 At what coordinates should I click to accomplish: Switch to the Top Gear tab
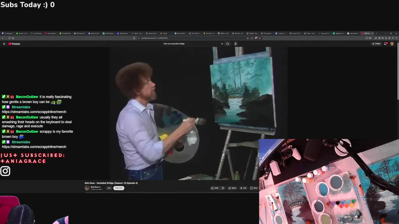[x=209, y=33]
